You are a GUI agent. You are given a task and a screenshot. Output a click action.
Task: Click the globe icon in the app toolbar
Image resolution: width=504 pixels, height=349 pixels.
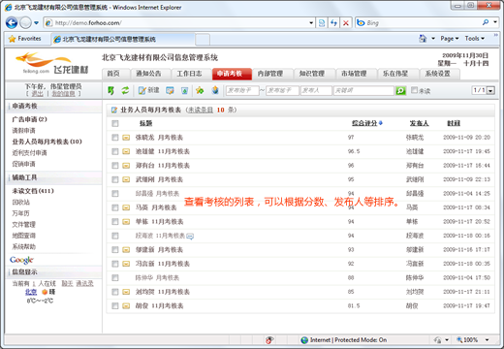(215, 90)
